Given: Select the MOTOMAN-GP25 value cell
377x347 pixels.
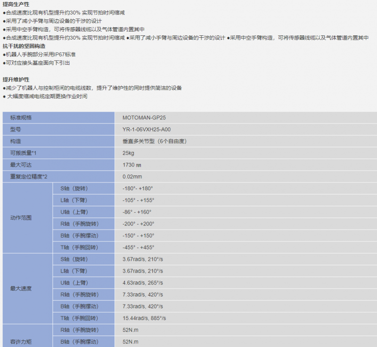Looking at the screenshot, I should pos(246,117).
